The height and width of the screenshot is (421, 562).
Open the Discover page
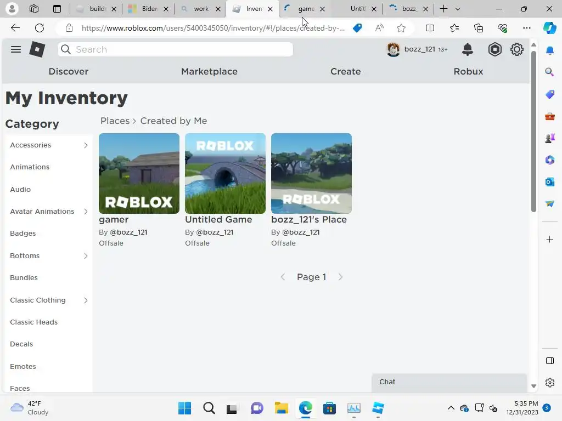(69, 71)
